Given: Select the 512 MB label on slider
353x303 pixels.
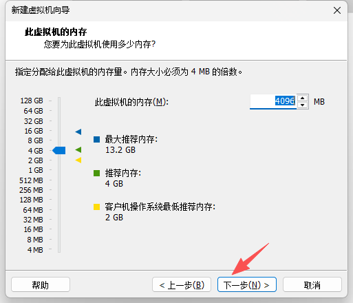Looking at the screenshot, I should tap(31, 180).
